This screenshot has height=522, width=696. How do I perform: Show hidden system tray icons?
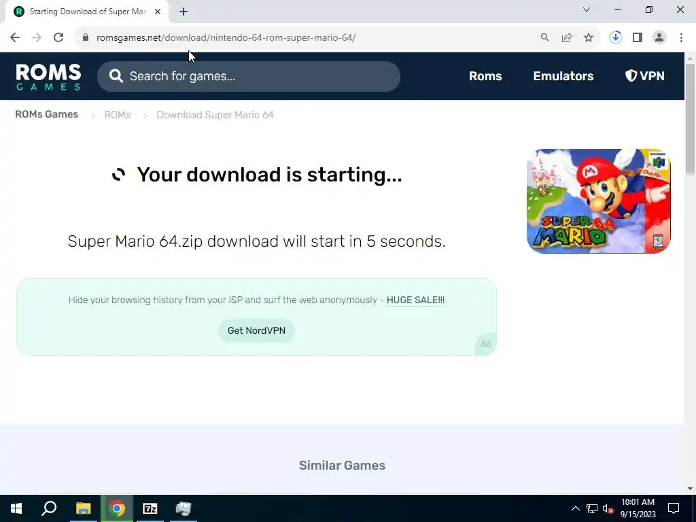pos(575,508)
